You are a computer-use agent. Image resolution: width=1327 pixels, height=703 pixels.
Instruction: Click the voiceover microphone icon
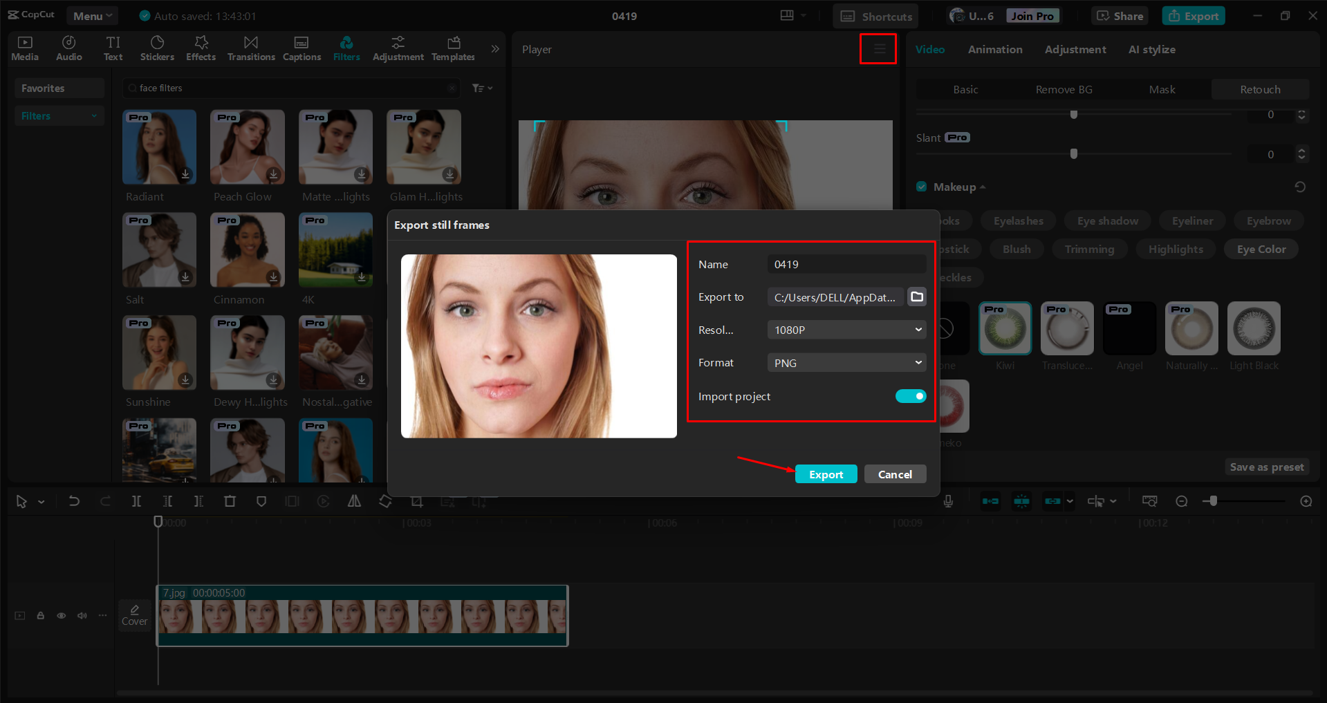coord(948,501)
